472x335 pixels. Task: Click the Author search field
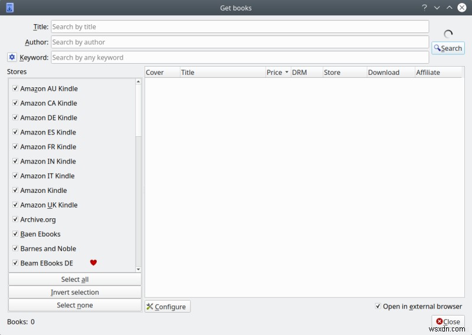tap(240, 42)
